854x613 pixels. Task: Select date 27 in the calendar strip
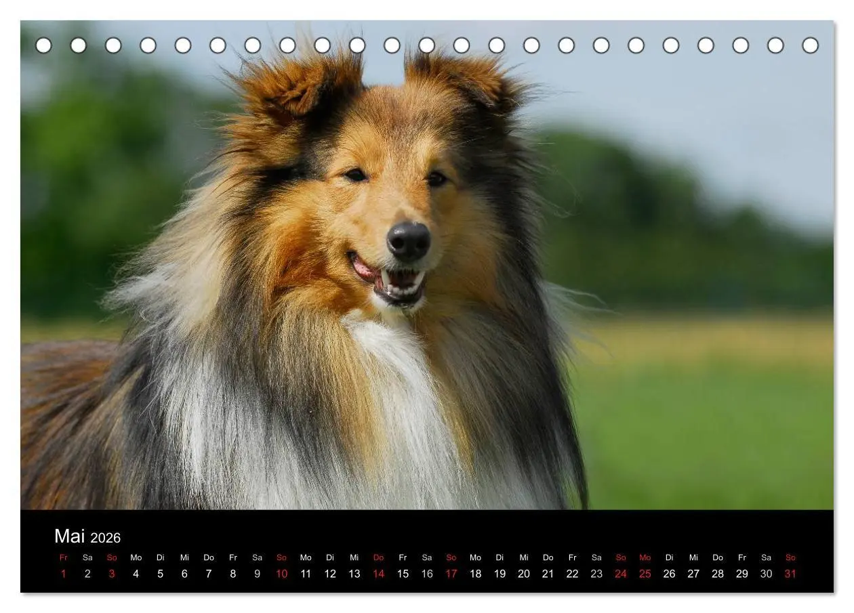tap(693, 574)
